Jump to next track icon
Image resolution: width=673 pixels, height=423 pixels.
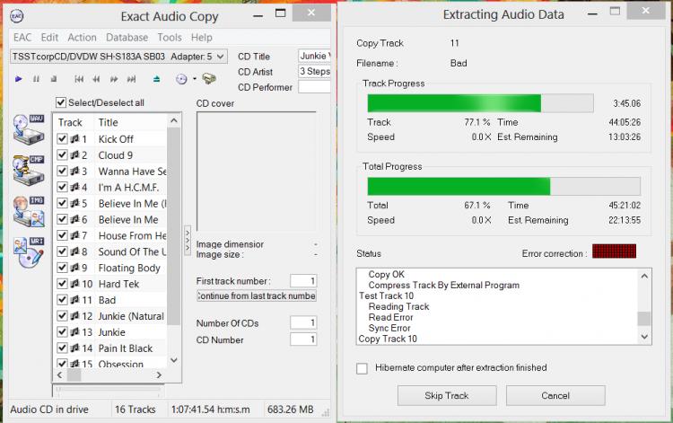[x=131, y=79]
